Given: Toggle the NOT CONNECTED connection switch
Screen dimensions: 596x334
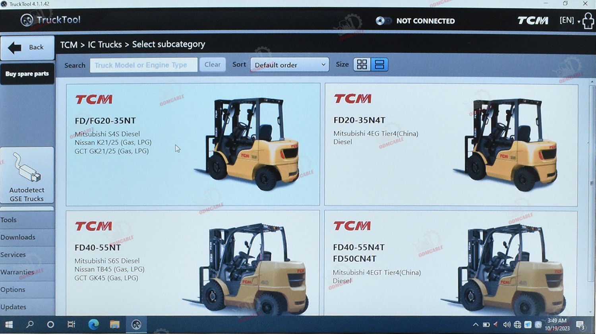Looking at the screenshot, I should tap(383, 21).
